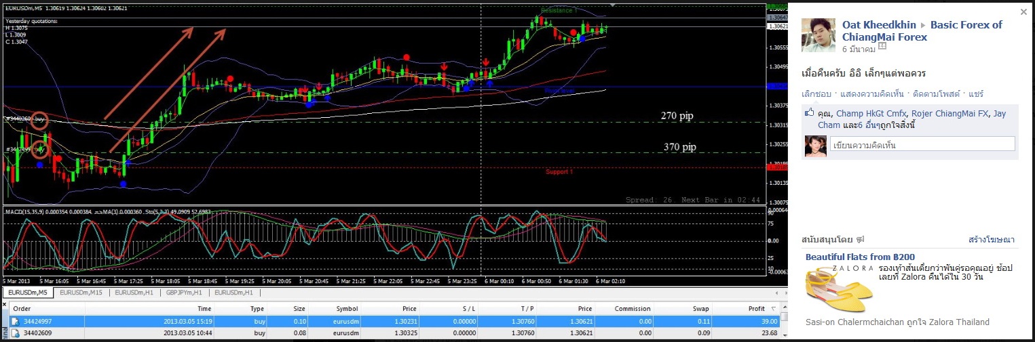Open the Zalora Thailand page link
The width and height of the screenshot is (1035, 342).
pyautogui.click(x=958, y=322)
